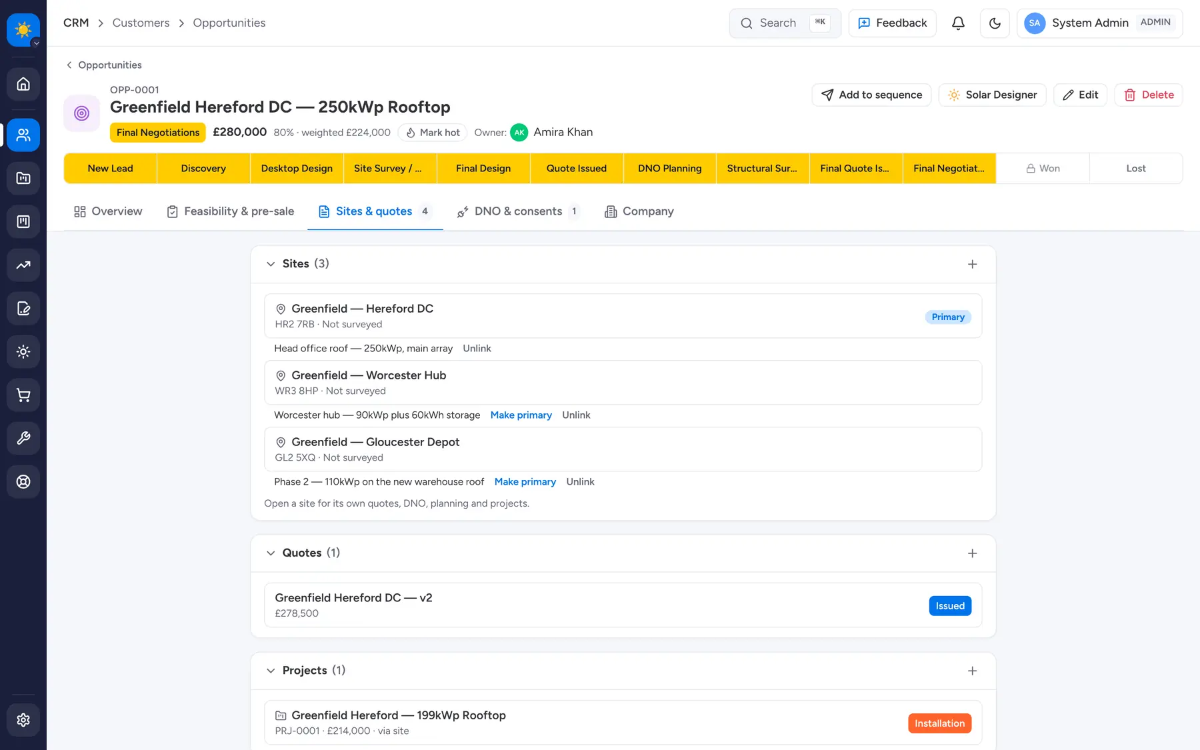
Task: Unlink the Gloucester Depot site
Action: click(580, 482)
